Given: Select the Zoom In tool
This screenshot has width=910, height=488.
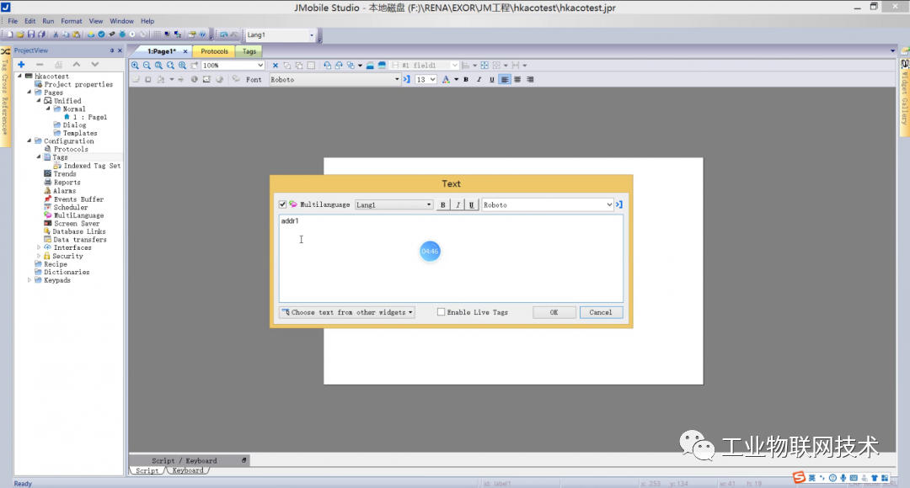Looking at the screenshot, I should pyautogui.click(x=136, y=65).
